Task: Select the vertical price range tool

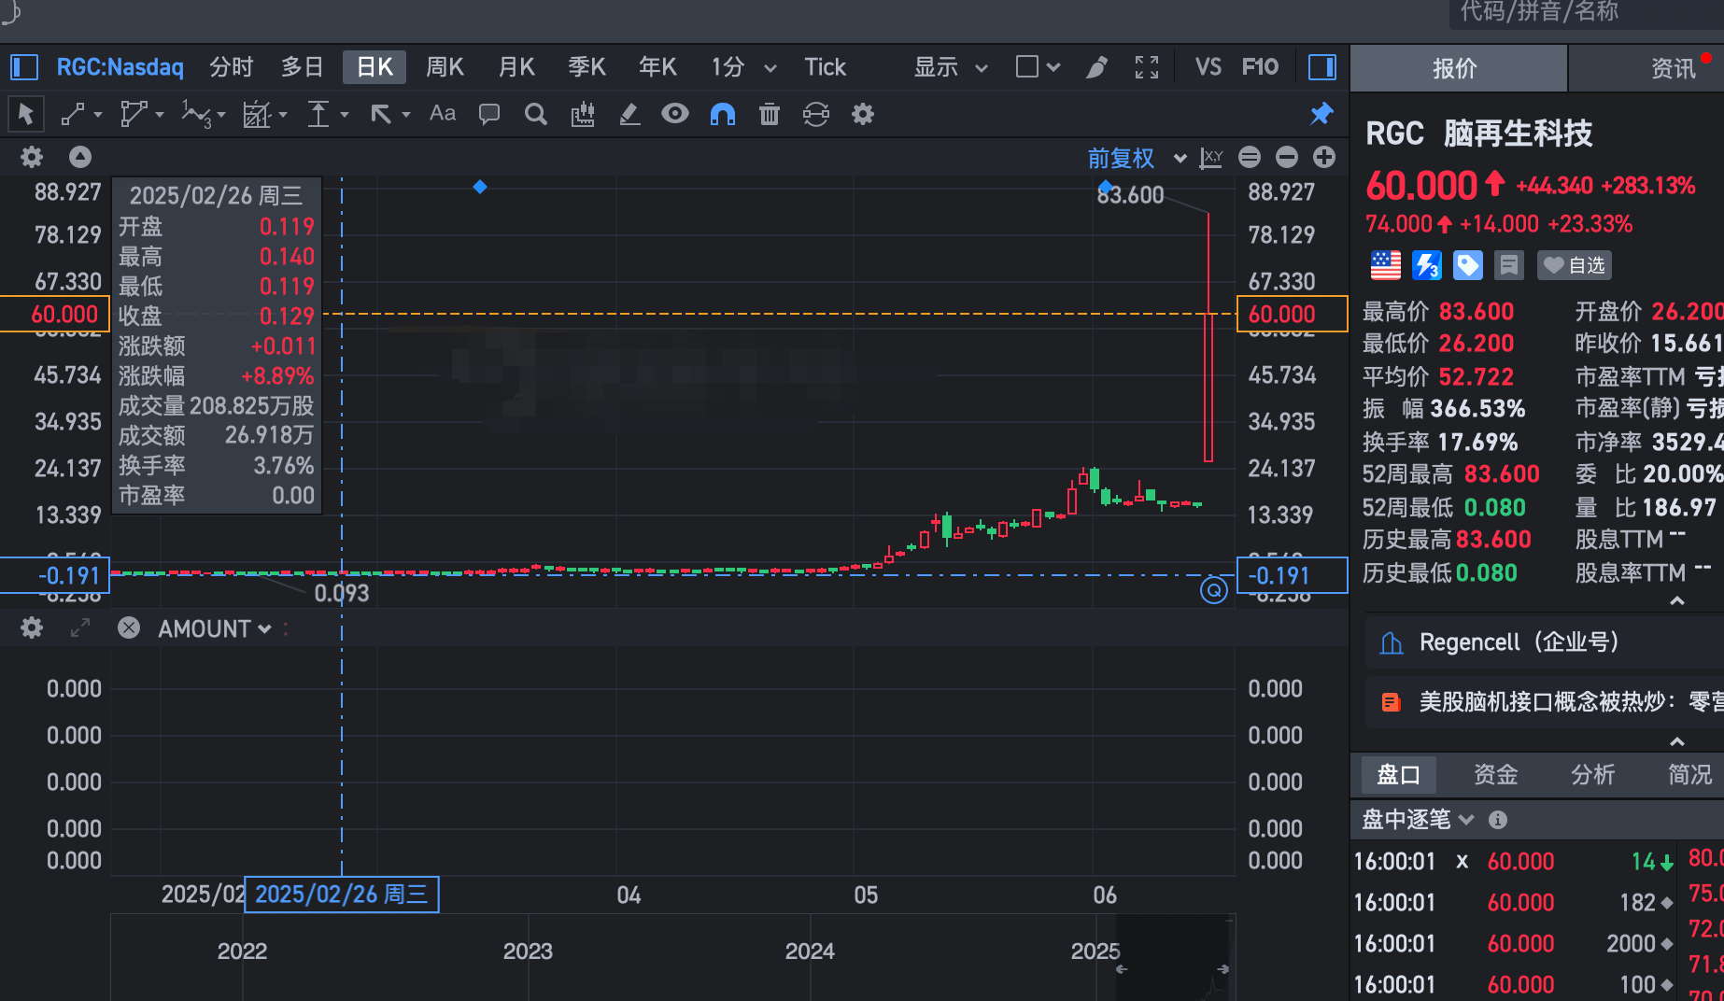Action: tap(318, 114)
